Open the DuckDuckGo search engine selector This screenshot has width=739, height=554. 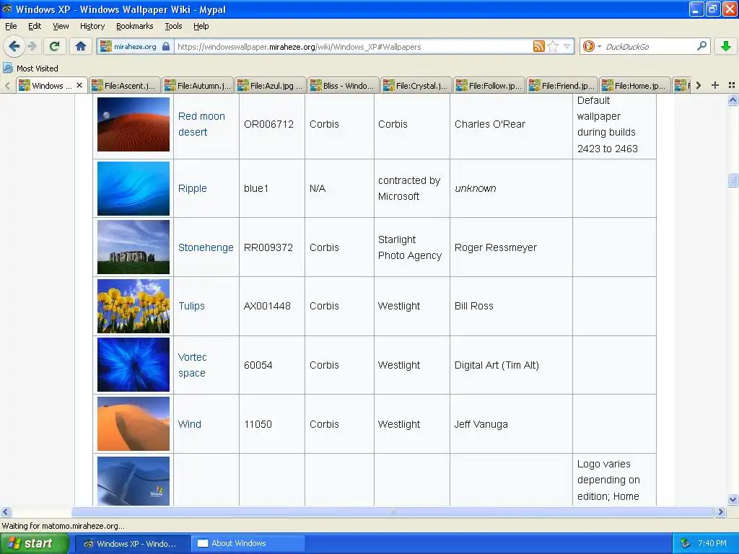point(591,46)
